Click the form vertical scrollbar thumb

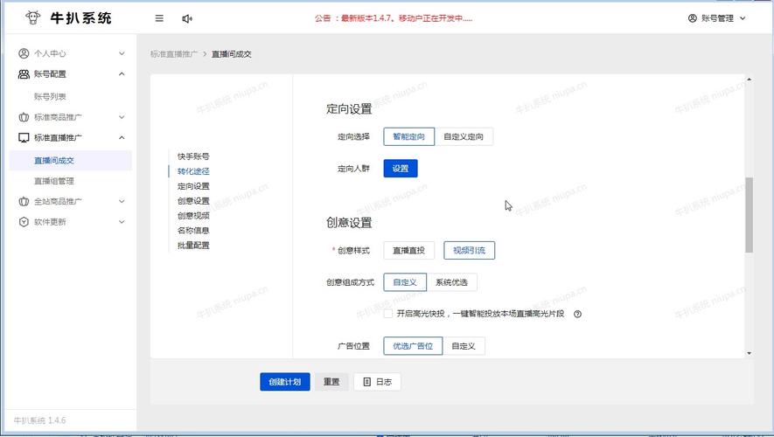749,214
